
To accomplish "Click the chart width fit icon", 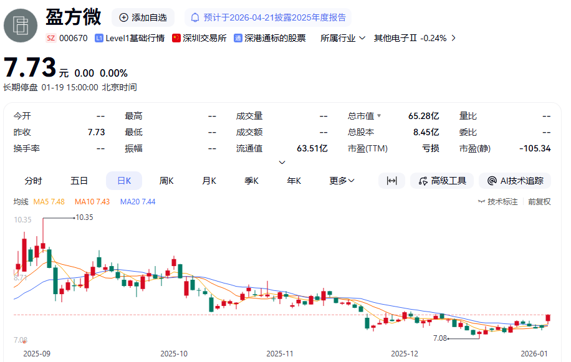I will pyautogui.click(x=391, y=181).
